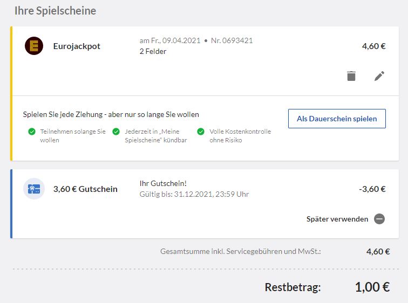Click green checkmark beside 'Volle Kostenkontrolle ohne Risiko'

point(201,132)
